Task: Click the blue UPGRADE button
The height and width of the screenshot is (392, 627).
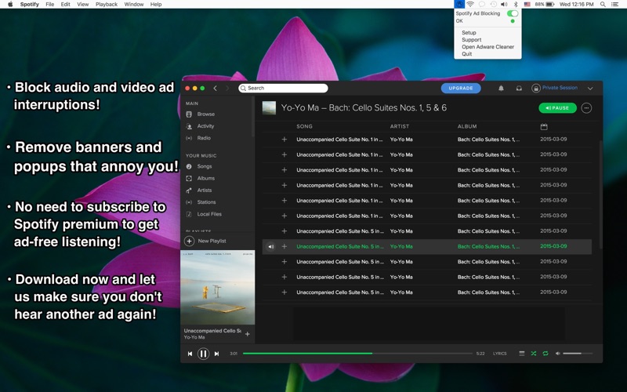Action: coord(461,89)
